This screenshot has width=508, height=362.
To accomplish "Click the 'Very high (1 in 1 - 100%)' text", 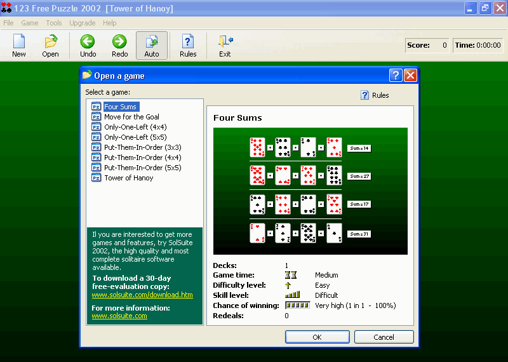I will (x=356, y=305).
